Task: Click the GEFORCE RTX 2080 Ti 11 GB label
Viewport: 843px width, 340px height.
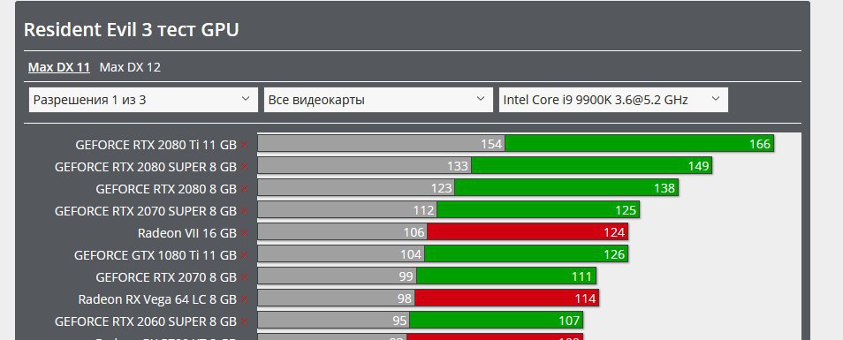Action: (156, 145)
